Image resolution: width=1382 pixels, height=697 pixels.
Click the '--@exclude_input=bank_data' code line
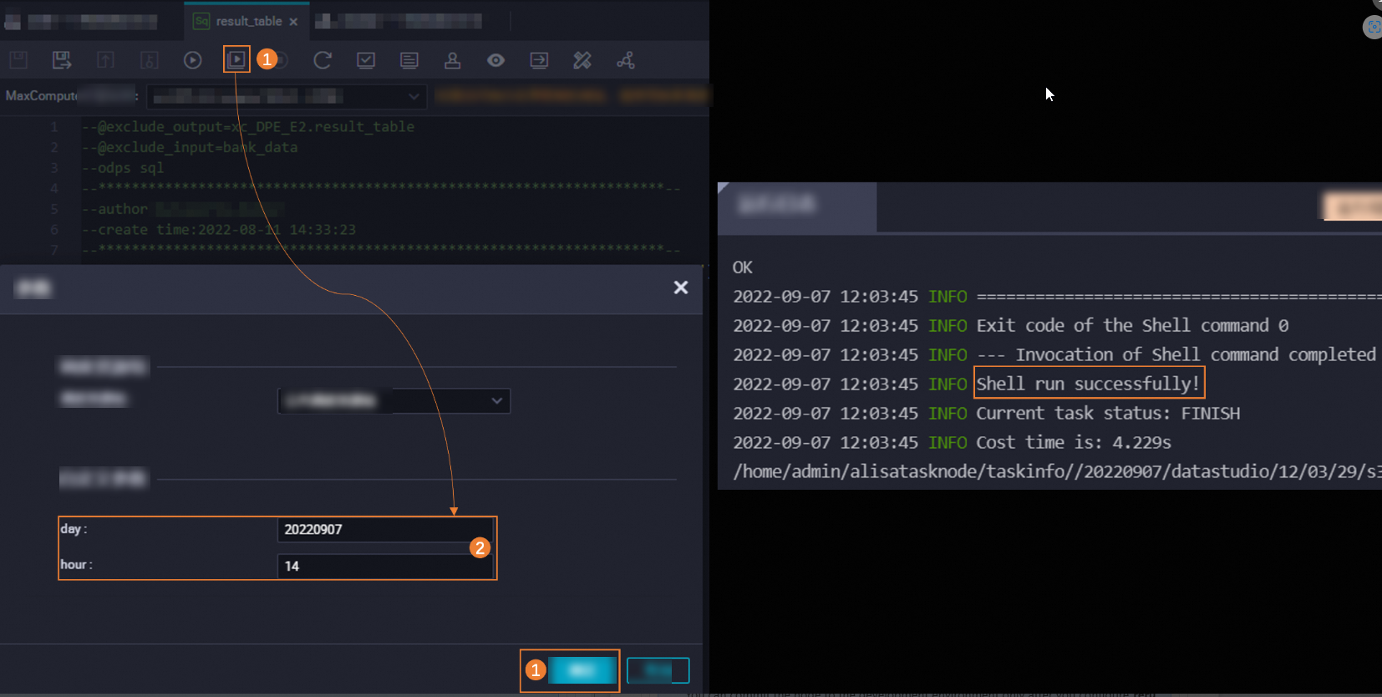coord(190,147)
